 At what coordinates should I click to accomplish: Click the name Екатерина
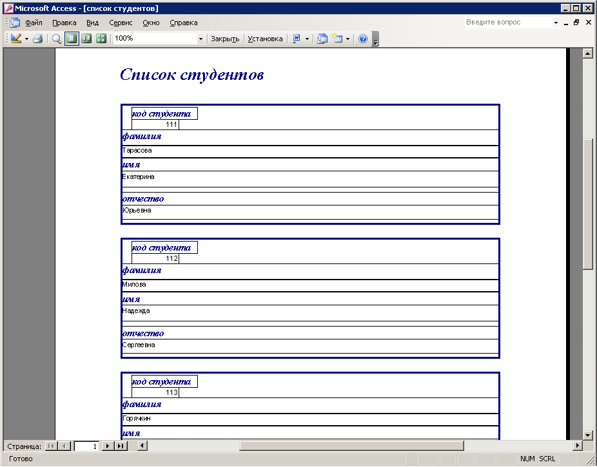click(x=138, y=177)
